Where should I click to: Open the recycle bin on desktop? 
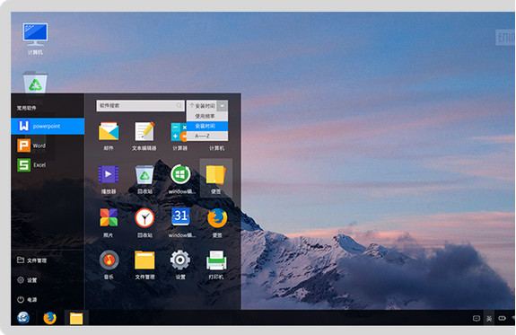pyautogui.click(x=35, y=83)
